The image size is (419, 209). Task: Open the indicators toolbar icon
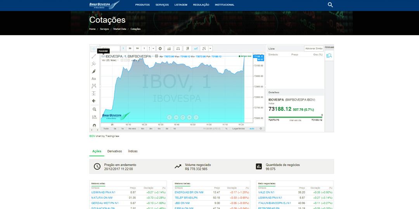(x=169, y=48)
